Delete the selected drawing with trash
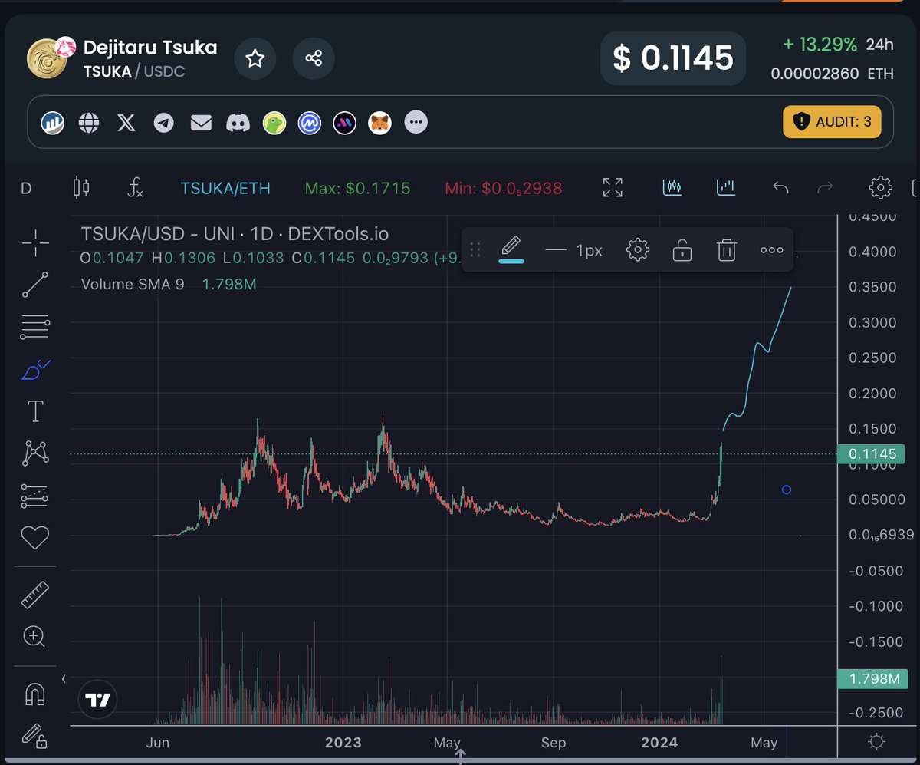920x765 pixels. click(x=727, y=249)
